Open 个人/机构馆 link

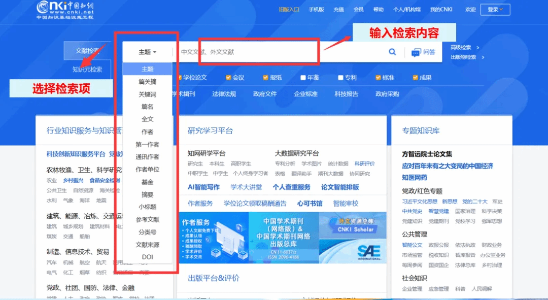(407, 10)
